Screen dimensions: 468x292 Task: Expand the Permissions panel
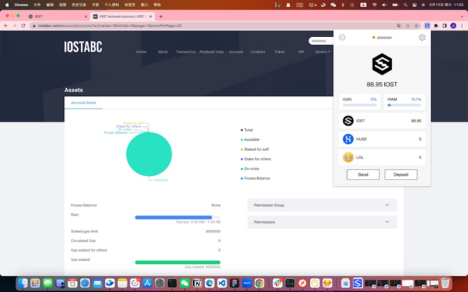[x=322, y=222]
